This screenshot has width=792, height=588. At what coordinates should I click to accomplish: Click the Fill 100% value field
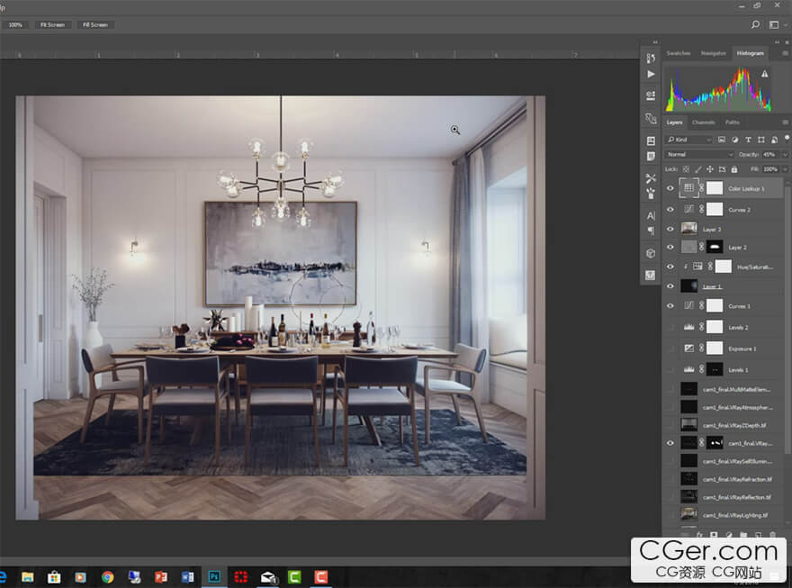point(769,169)
